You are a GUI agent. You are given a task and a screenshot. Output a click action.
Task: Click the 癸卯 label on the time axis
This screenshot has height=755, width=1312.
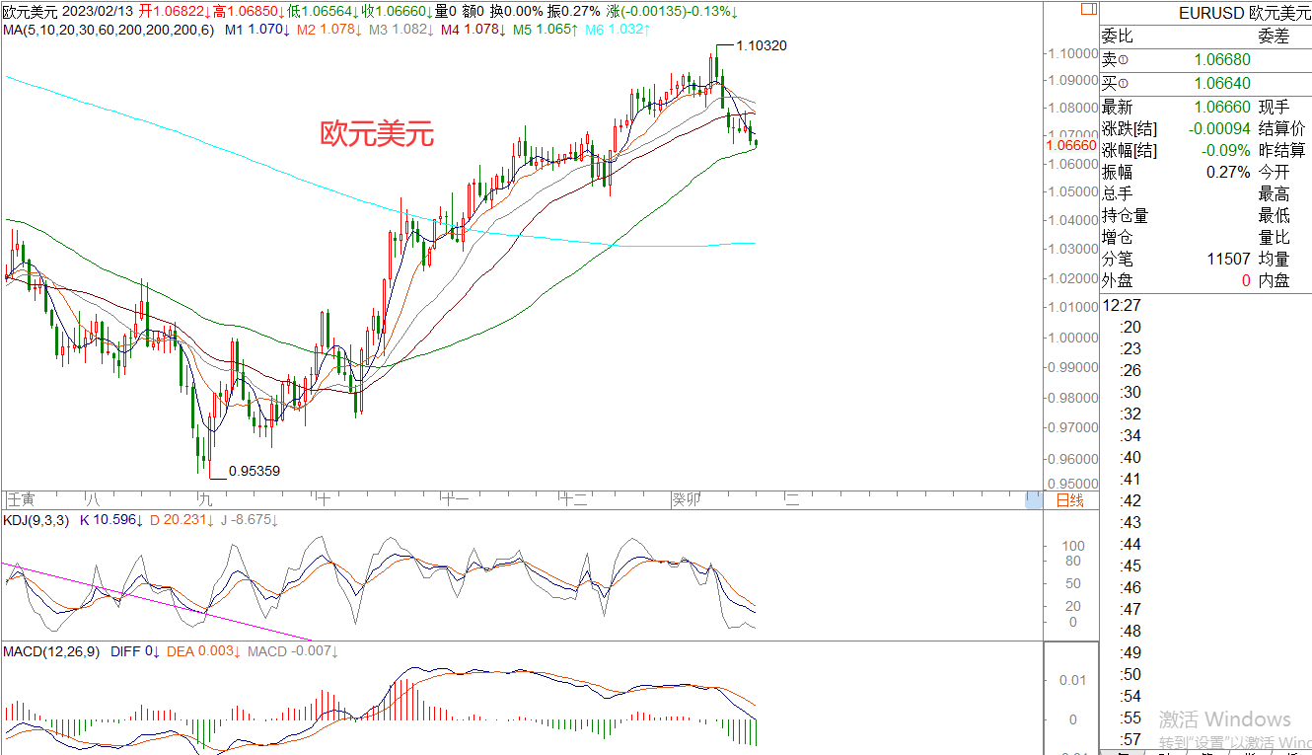tap(686, 499)
